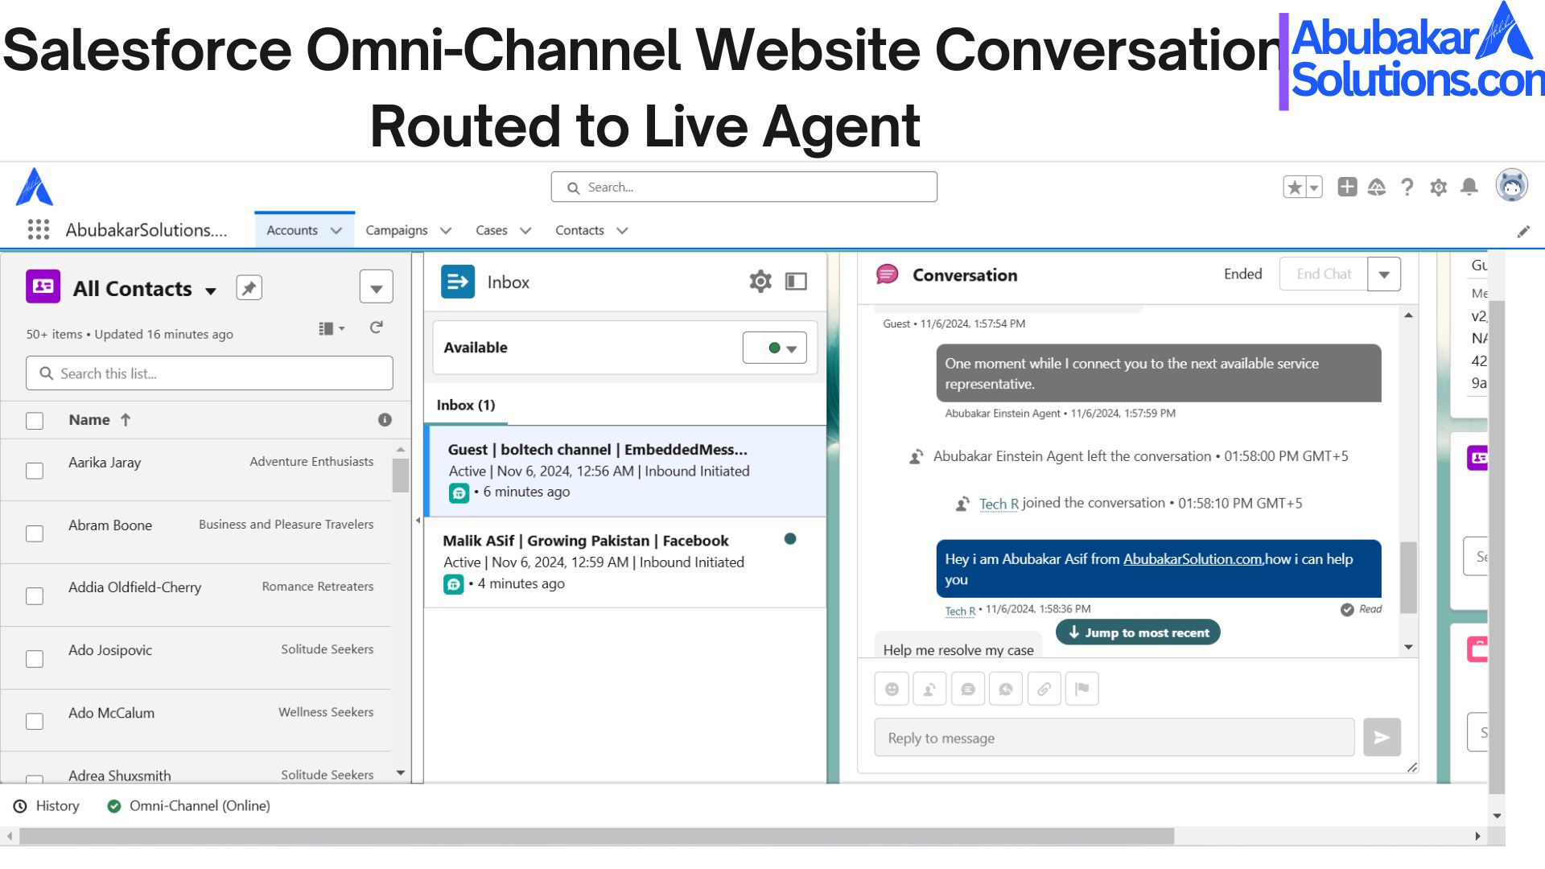Open the notifications bell
This screenshot has width=1545, height=869.
[x=1469, y=187]
